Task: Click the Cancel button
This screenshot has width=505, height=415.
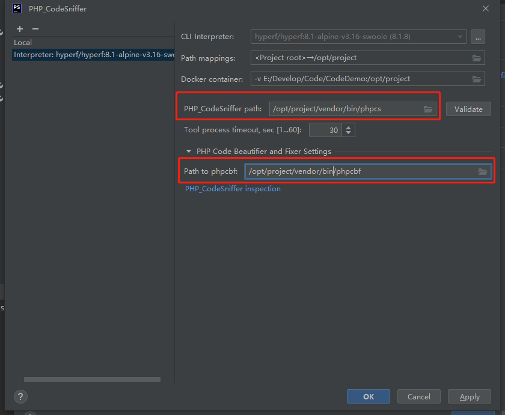Action: (x=418, y=396)
